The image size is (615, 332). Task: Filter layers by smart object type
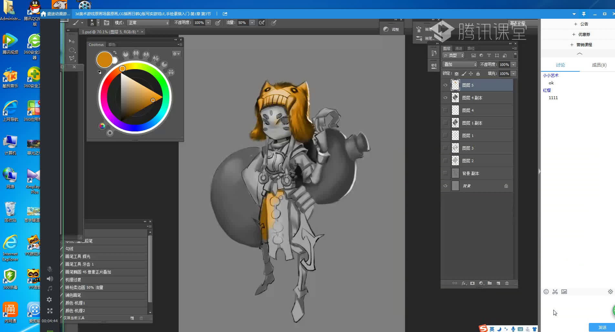click(505, 55)
